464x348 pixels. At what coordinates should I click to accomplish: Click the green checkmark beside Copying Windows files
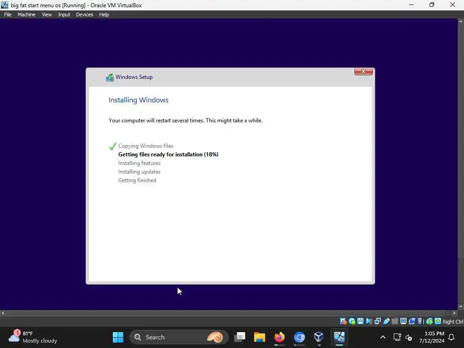[112, 146]
